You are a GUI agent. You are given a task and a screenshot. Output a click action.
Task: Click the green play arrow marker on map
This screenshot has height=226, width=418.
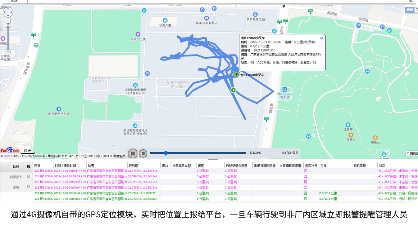[x=234, y=91]
